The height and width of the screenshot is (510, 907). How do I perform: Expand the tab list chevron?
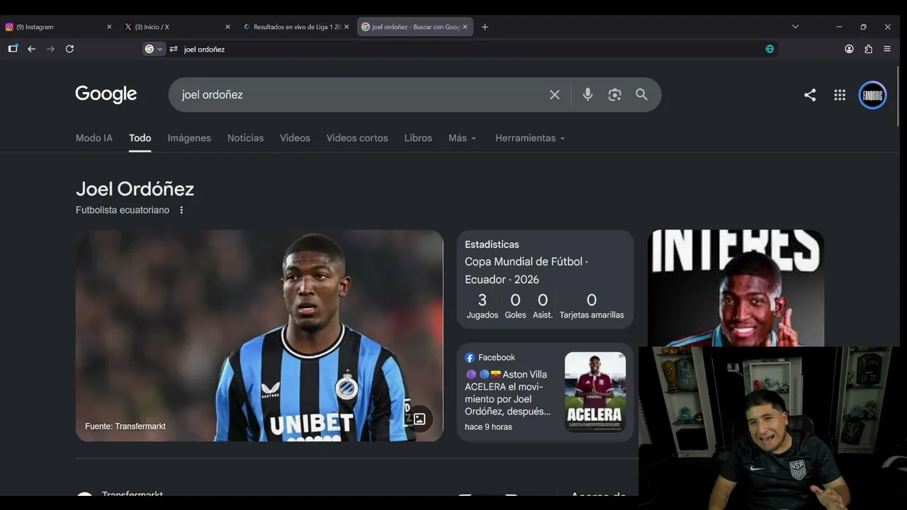[795, 27]
